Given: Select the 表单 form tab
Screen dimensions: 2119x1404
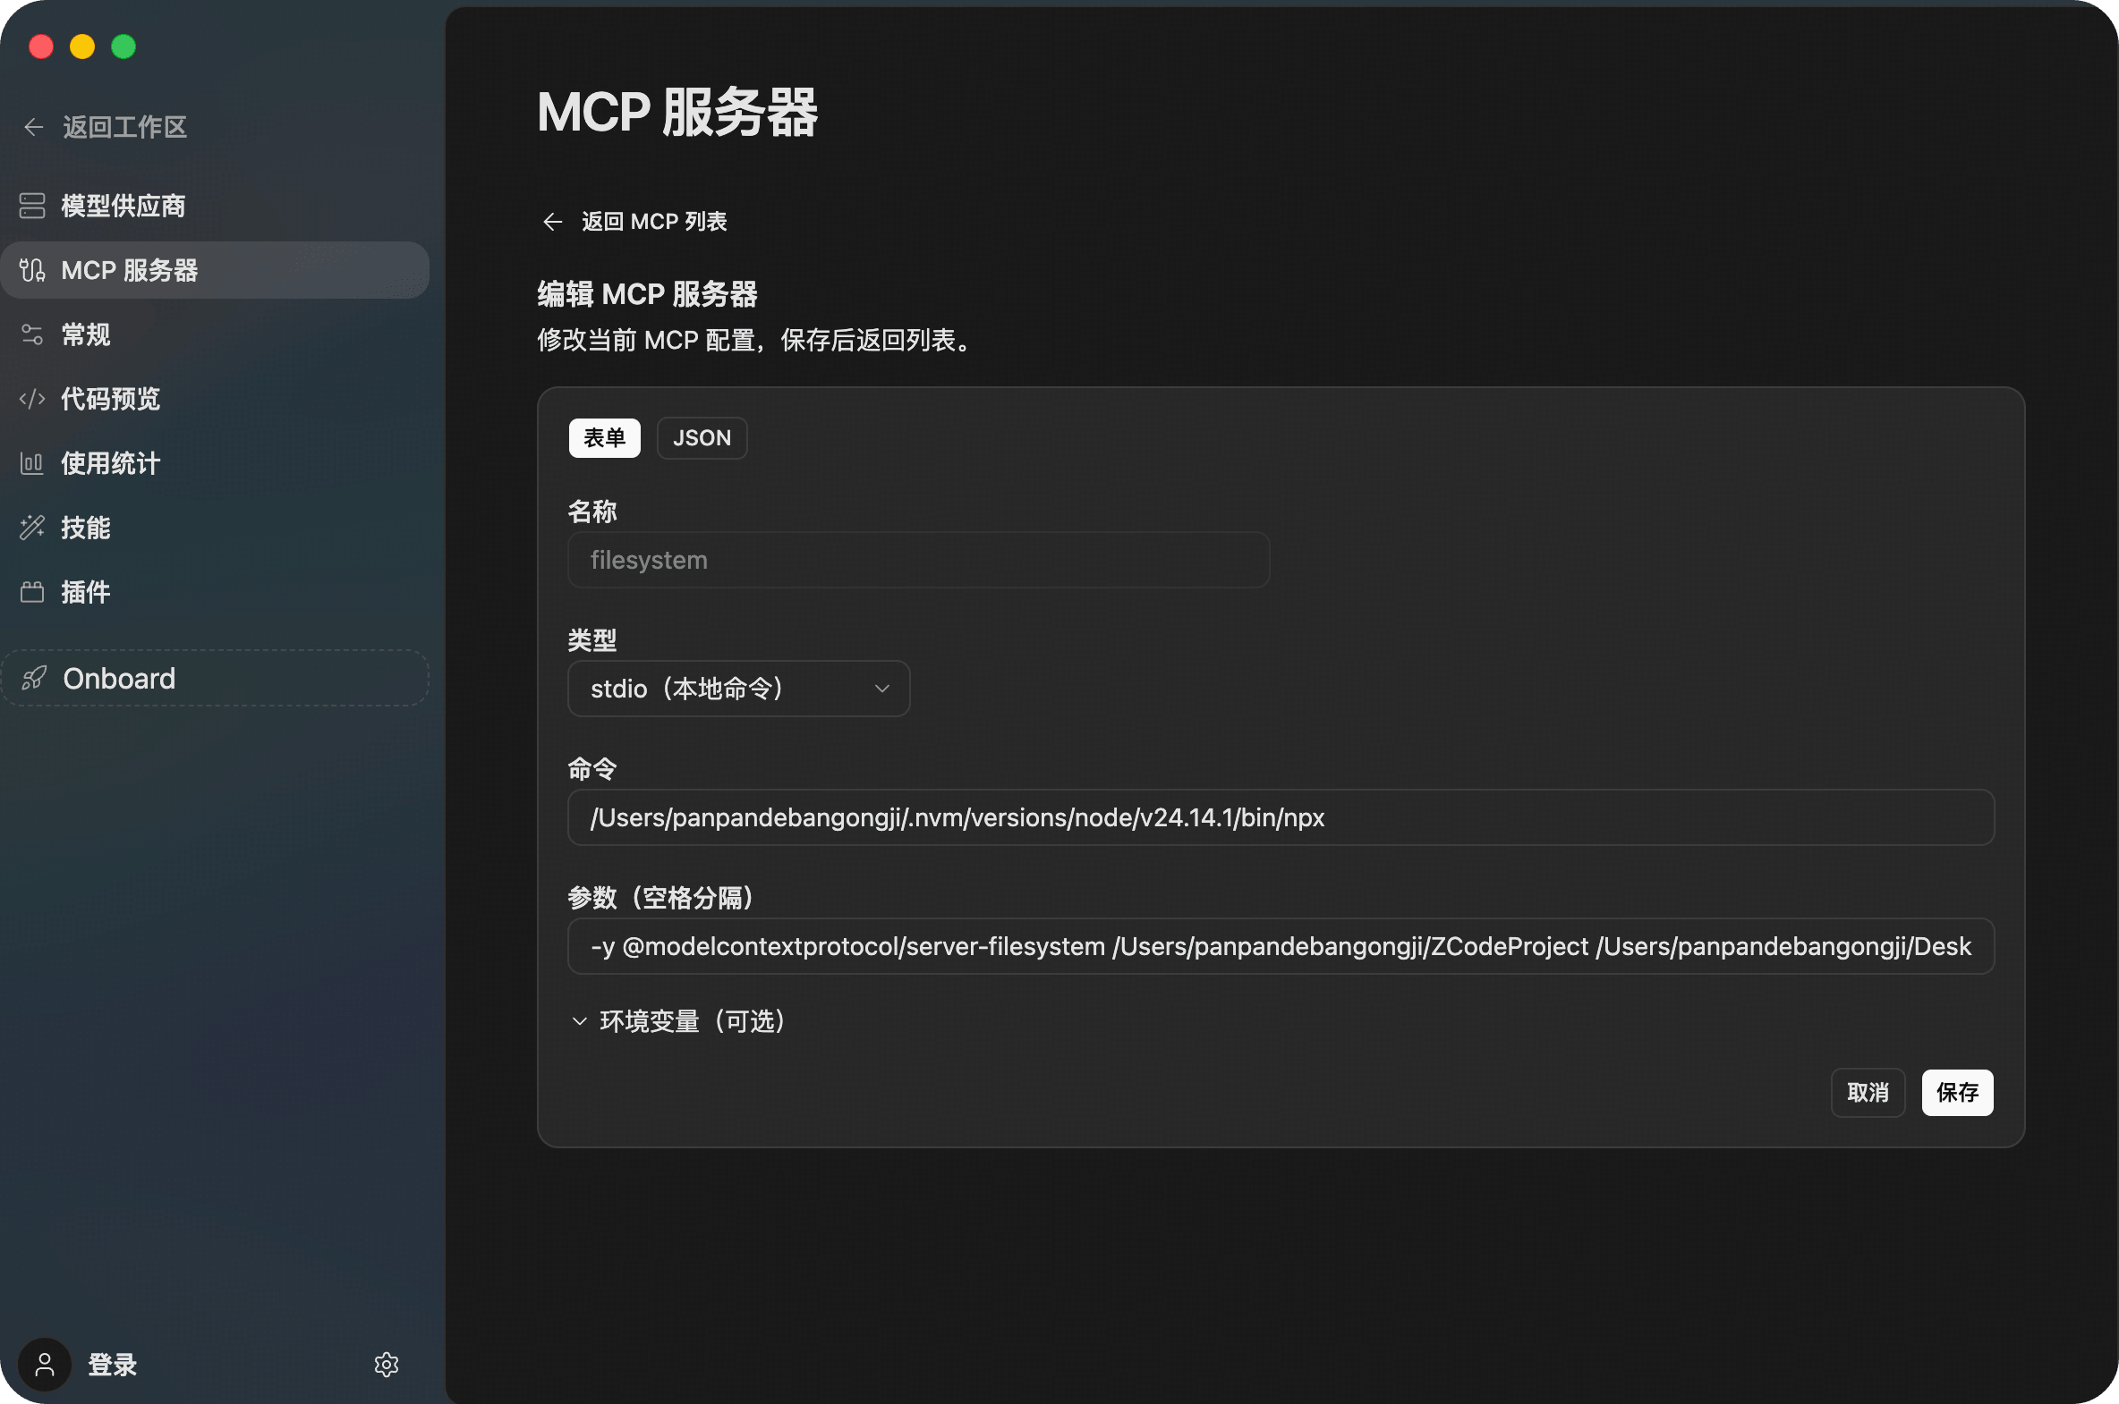Looking at the screenshot, I should (604, 438).
